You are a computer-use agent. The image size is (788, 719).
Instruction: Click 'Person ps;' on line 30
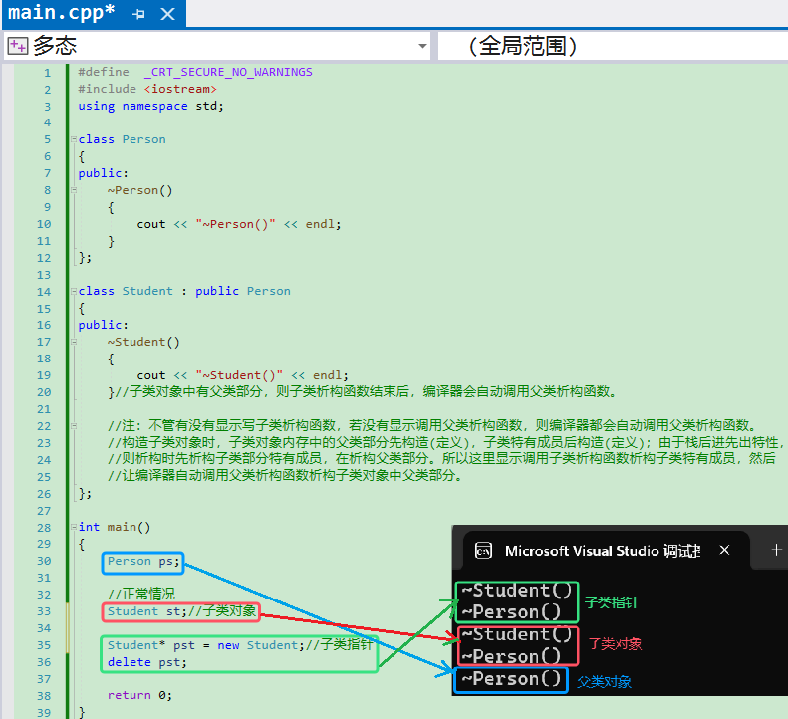143,562
